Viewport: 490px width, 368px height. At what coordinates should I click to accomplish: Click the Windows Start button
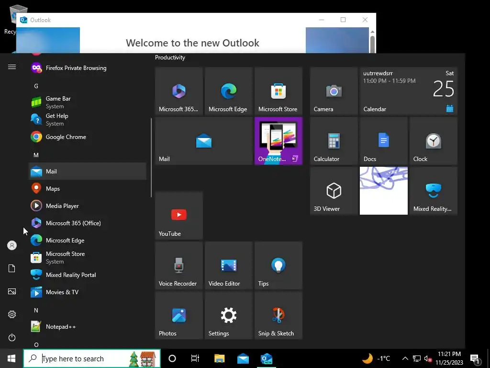pyautogui.click(x=11, y=358)
